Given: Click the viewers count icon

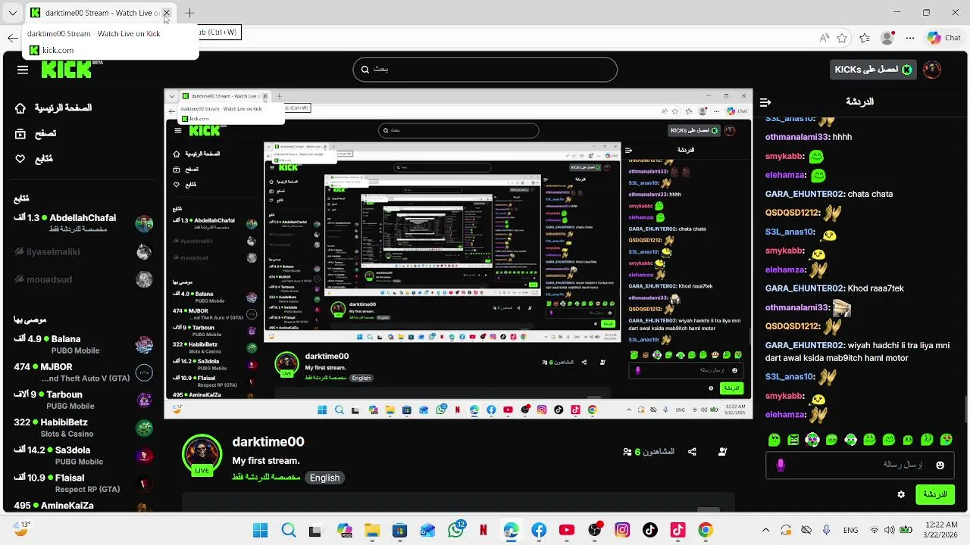Looking at the screenshot, I should coord(627,452).
